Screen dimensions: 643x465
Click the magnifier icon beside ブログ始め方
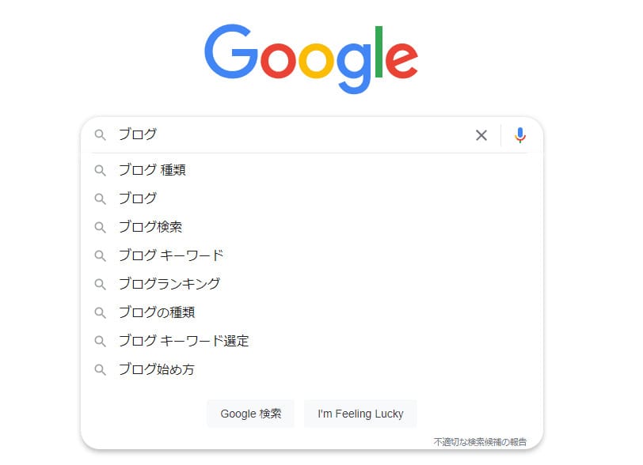click(100, 370)
